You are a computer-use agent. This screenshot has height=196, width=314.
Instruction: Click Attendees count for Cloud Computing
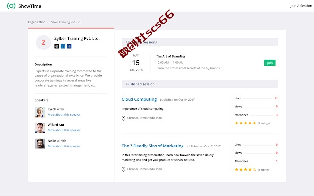277,115
